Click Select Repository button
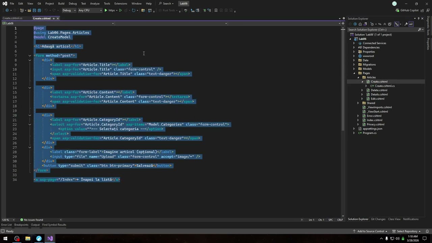The height and width of the screenshot is (243, 432). click(406, 231)
